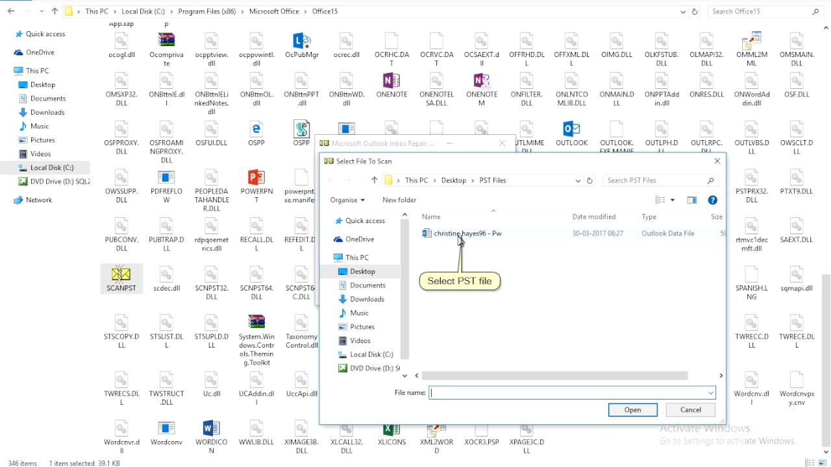Go up one folder in Explorer window

pos(54,11)
